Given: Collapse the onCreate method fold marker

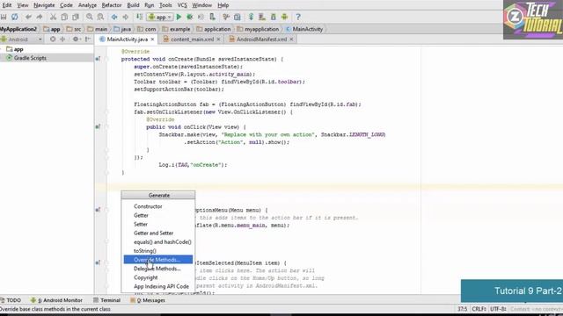Looking at the screenshot, I should pos(106,59).
